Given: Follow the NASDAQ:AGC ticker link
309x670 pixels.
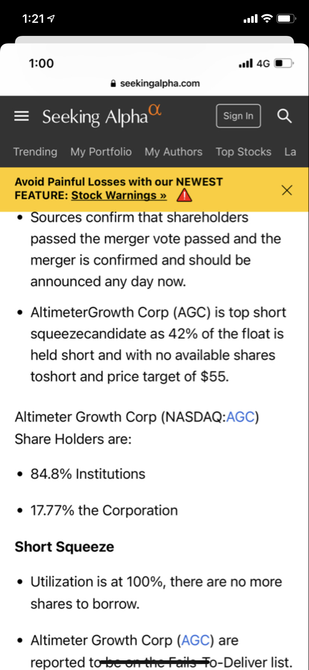Looking at the screenshot, I should point(241,417).
